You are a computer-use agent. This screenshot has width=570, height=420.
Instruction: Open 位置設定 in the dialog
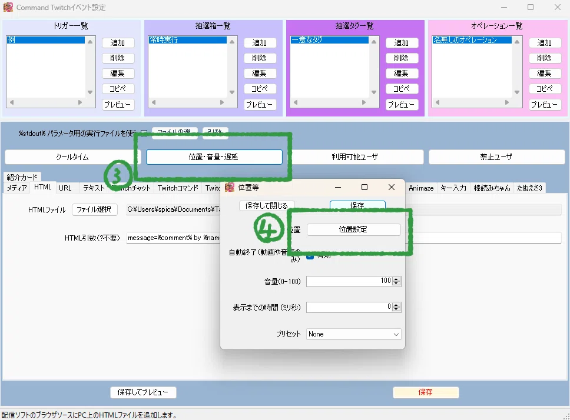click(x=354, y=229)
